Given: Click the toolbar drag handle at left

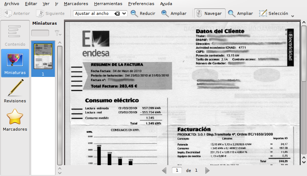Looking at the screenshot, I should click(x=1, y=13).
